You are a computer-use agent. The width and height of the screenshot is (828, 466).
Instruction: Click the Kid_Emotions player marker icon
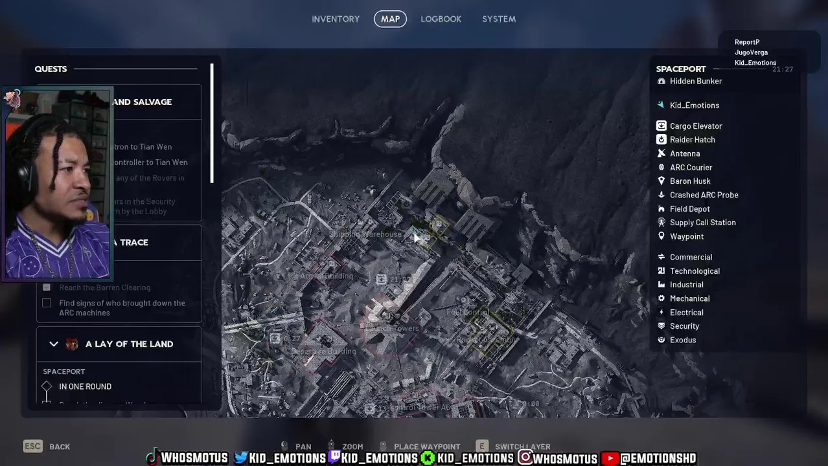pyautogui.click(x=661, y=105)
